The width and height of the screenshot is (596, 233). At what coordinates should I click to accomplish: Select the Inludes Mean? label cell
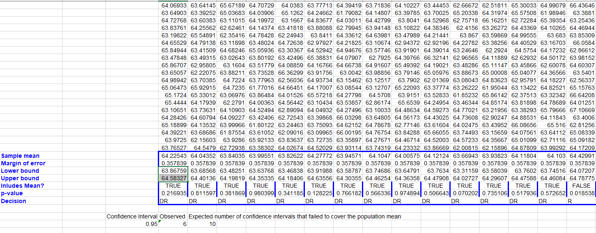(22, 186)
